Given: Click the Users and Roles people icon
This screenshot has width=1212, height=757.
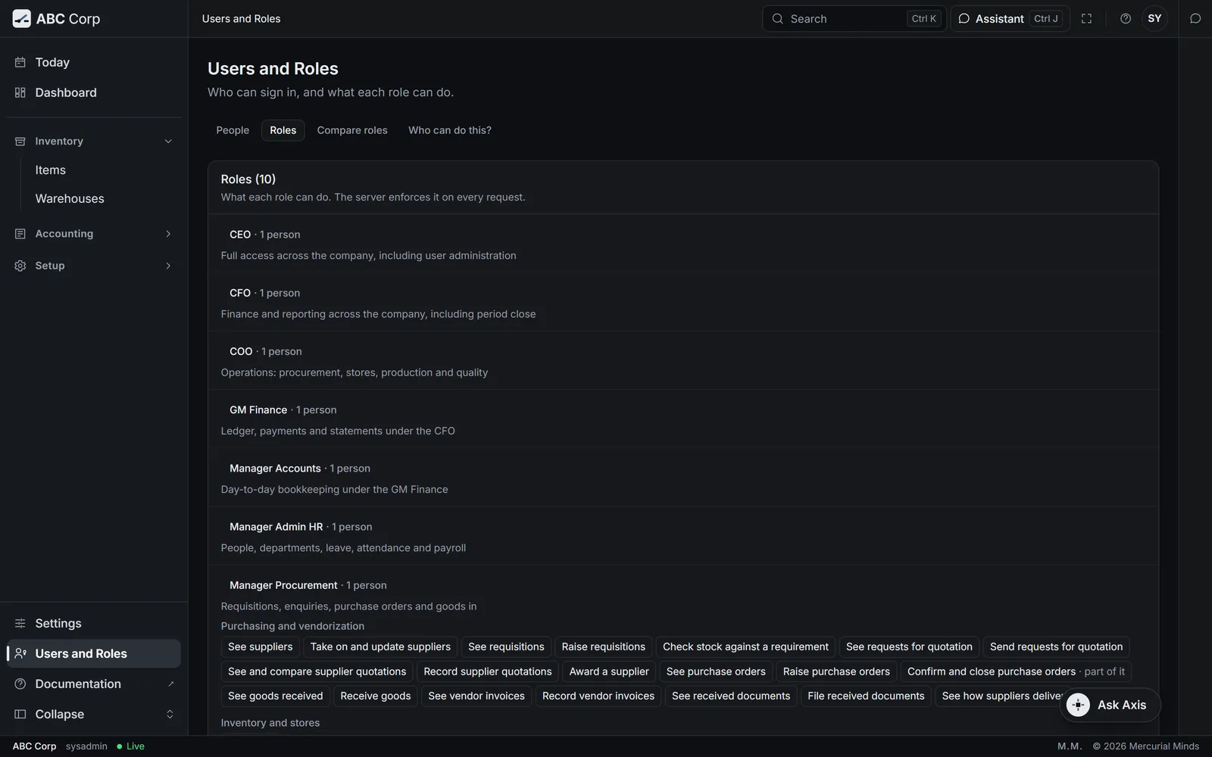Looking at the screenshot, I should coord(20,653).
